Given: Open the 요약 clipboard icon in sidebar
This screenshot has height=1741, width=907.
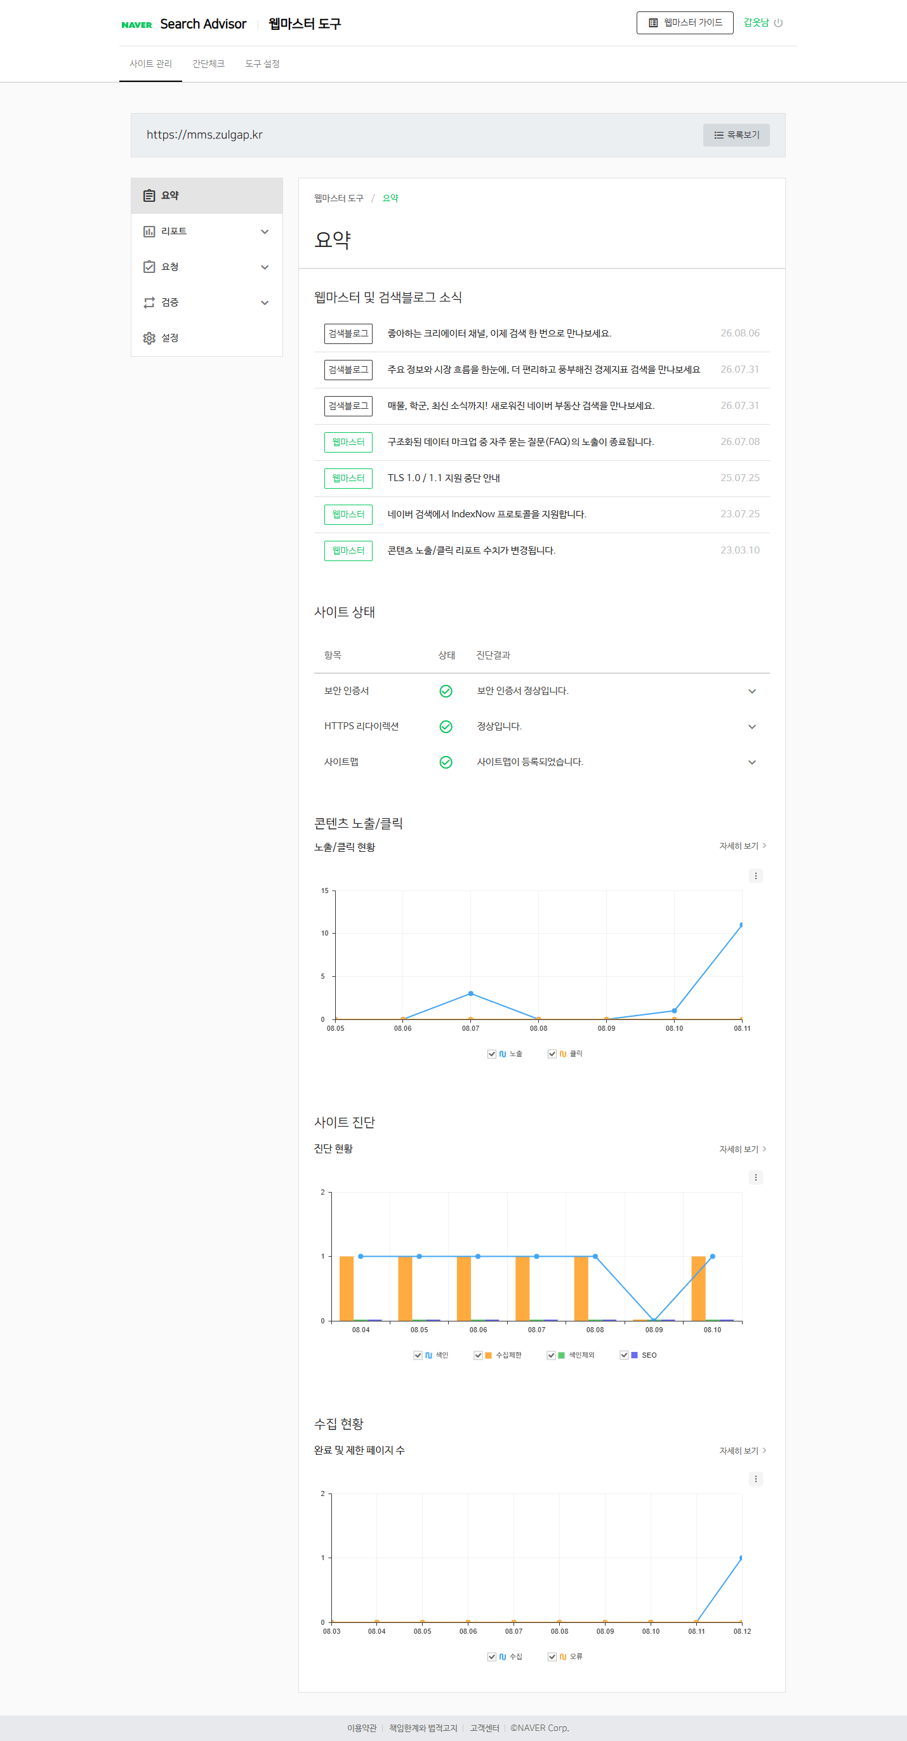Looking at the screenshot, I should click(x=149, y=196).
